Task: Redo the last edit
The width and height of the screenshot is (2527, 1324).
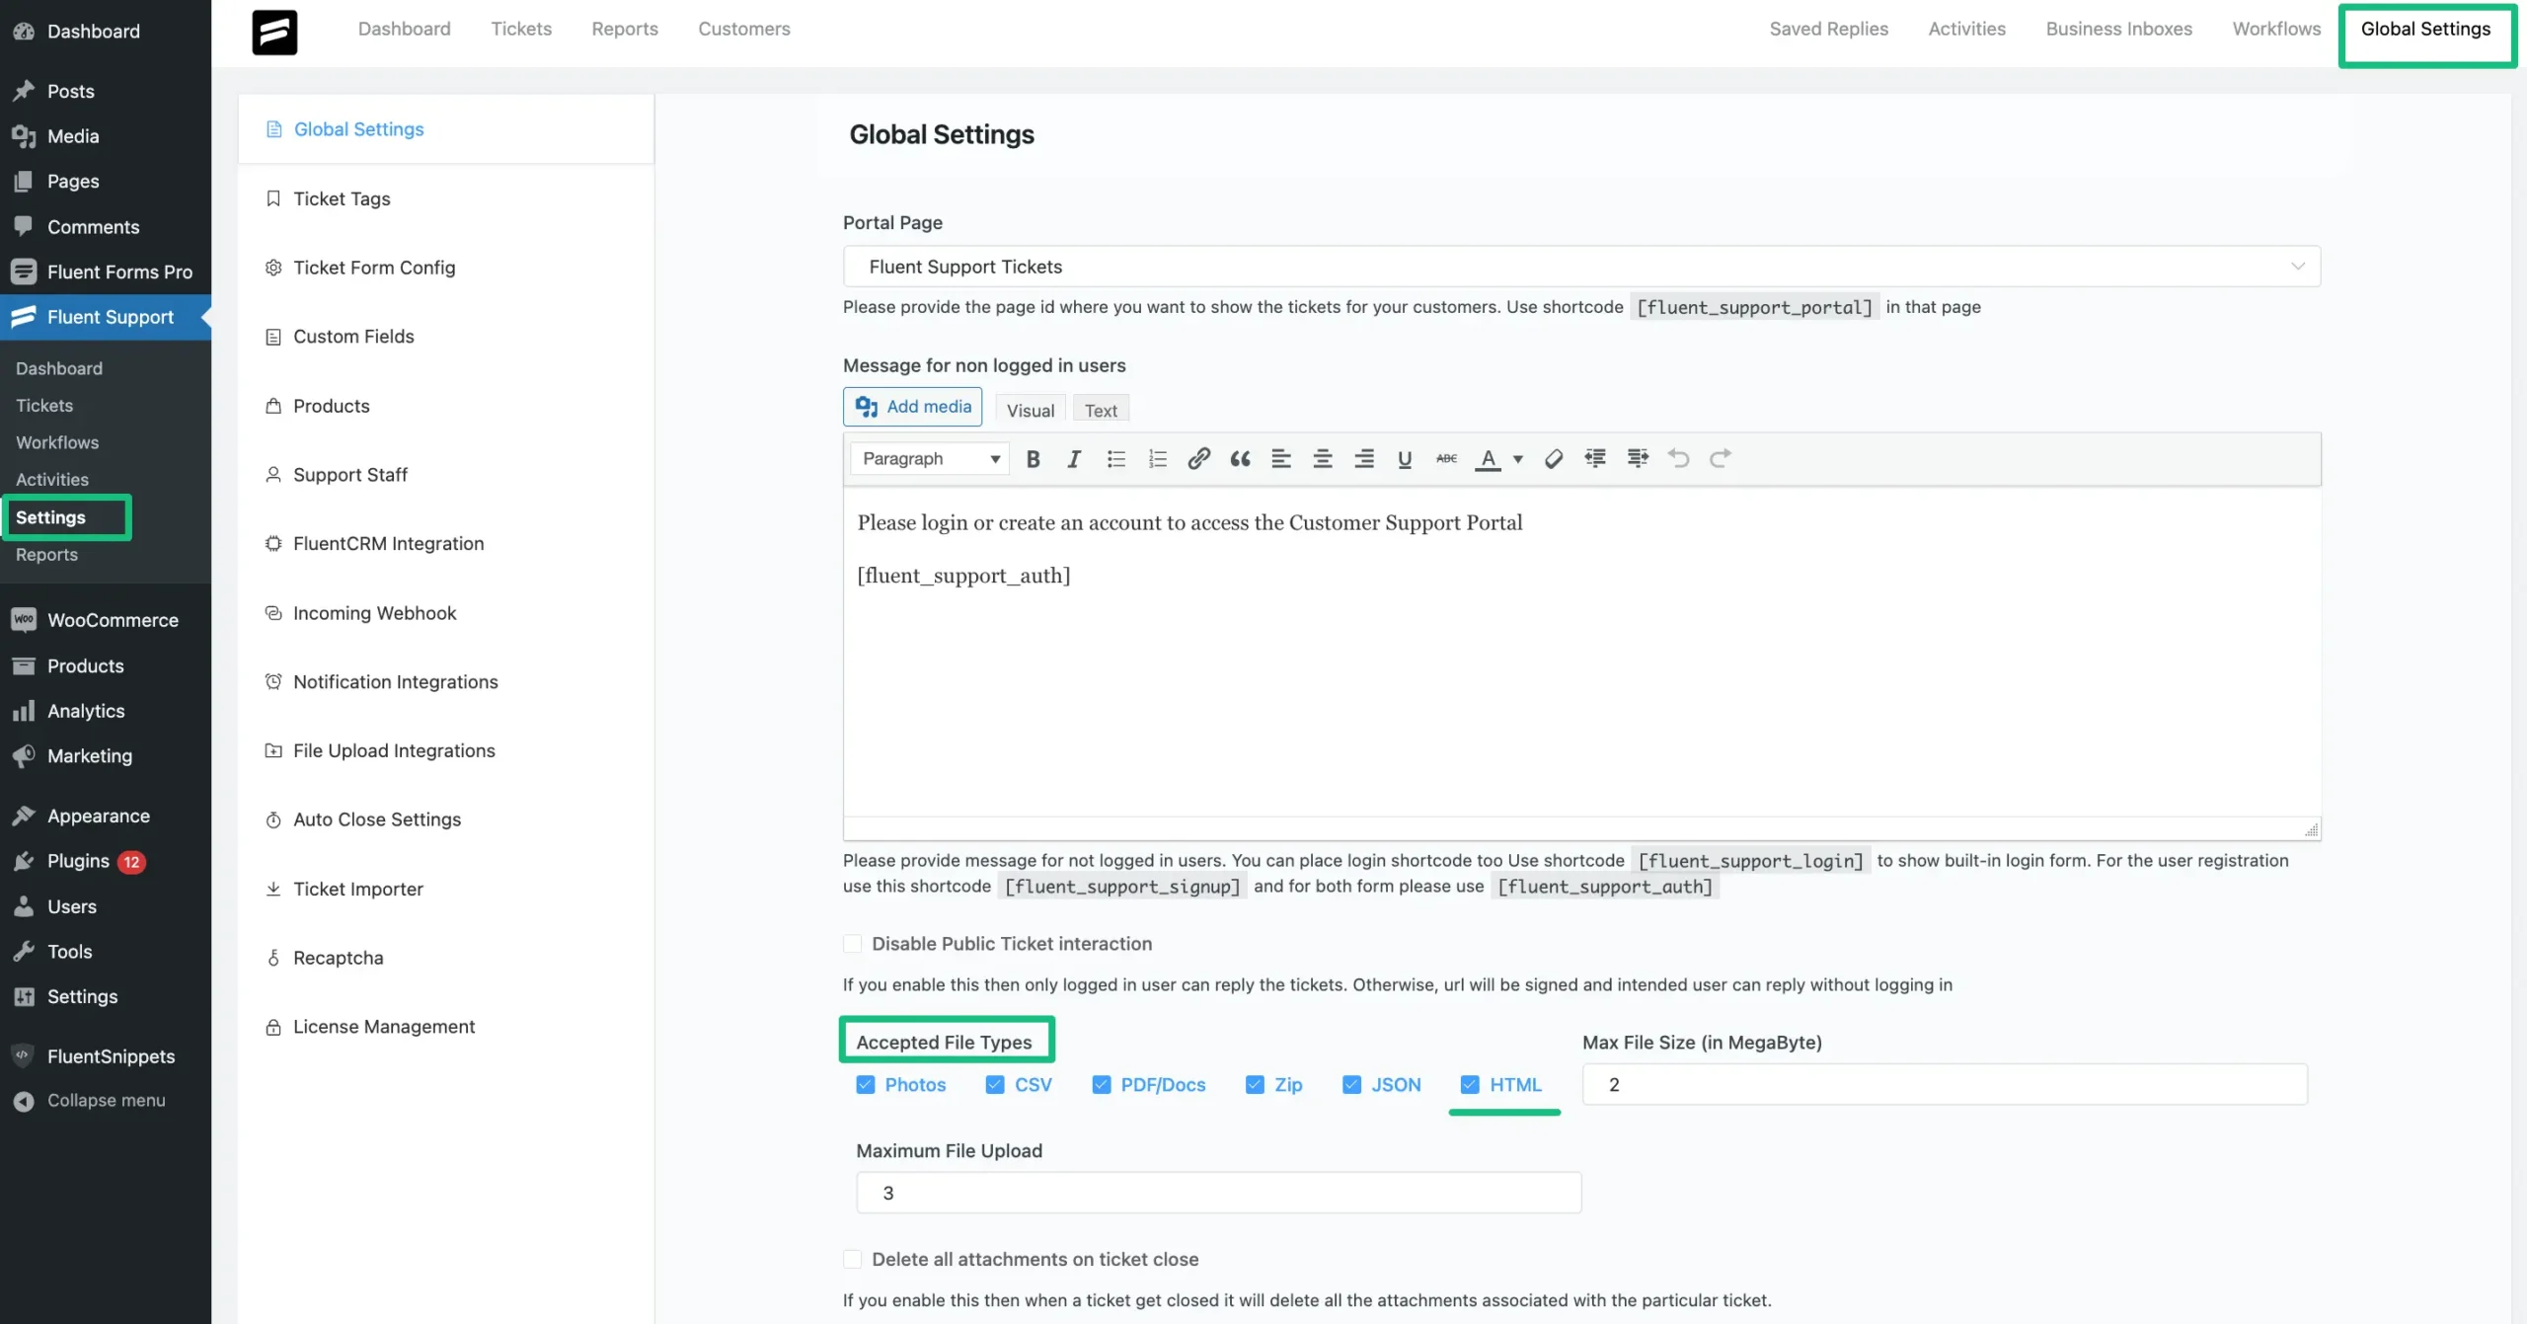Action: (x=1720, y=458)
